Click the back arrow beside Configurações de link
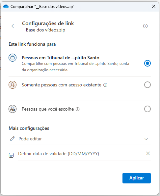The height and width of the screenshot is (196, 160). click(x=14, y=26)
